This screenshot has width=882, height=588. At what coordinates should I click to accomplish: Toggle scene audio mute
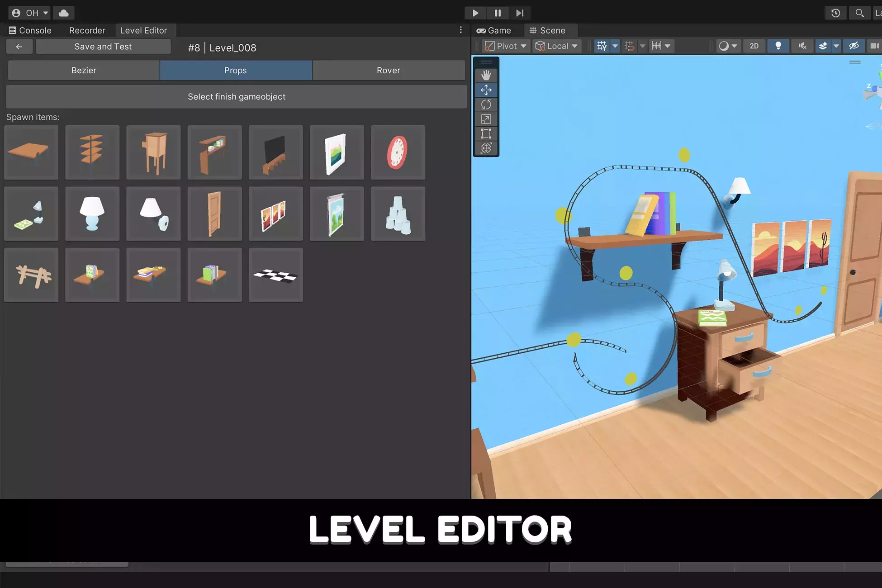pos(802,46)
